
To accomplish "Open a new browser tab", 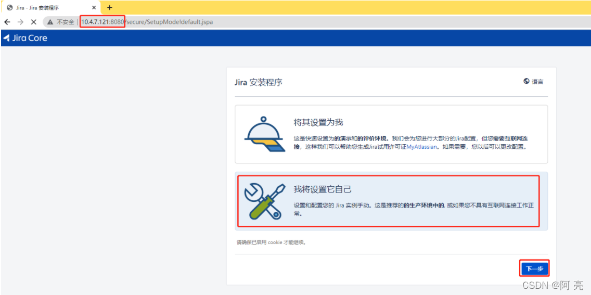I will 110,7.
